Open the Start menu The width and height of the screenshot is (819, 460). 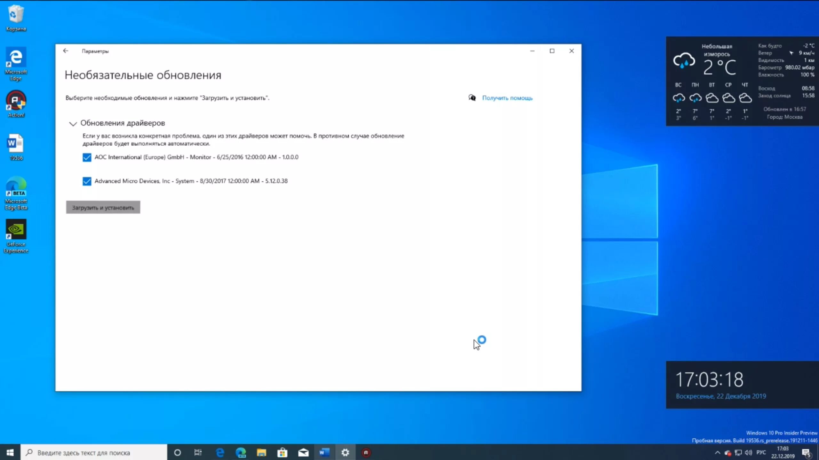(x=10, y=452)
